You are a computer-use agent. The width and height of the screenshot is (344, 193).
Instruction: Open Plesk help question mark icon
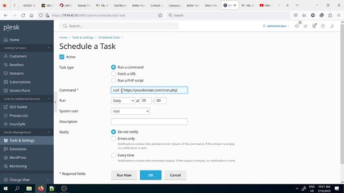click(322, 26)
